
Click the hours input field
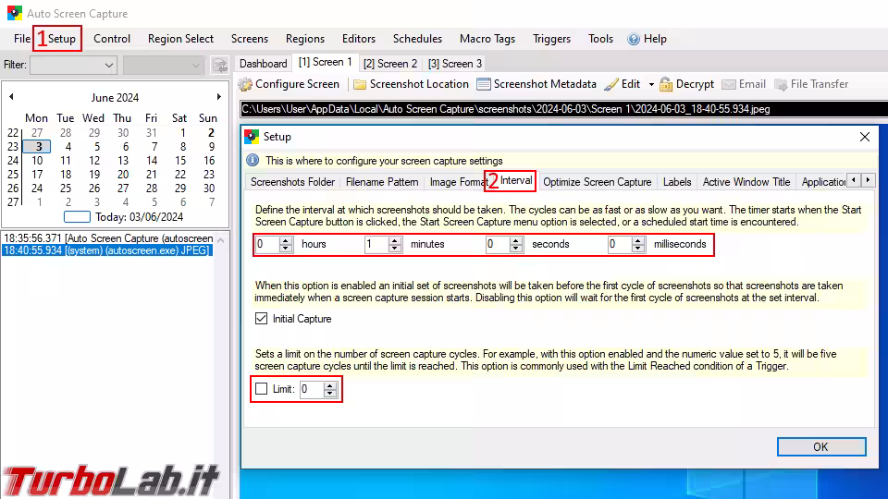point(267,244)
